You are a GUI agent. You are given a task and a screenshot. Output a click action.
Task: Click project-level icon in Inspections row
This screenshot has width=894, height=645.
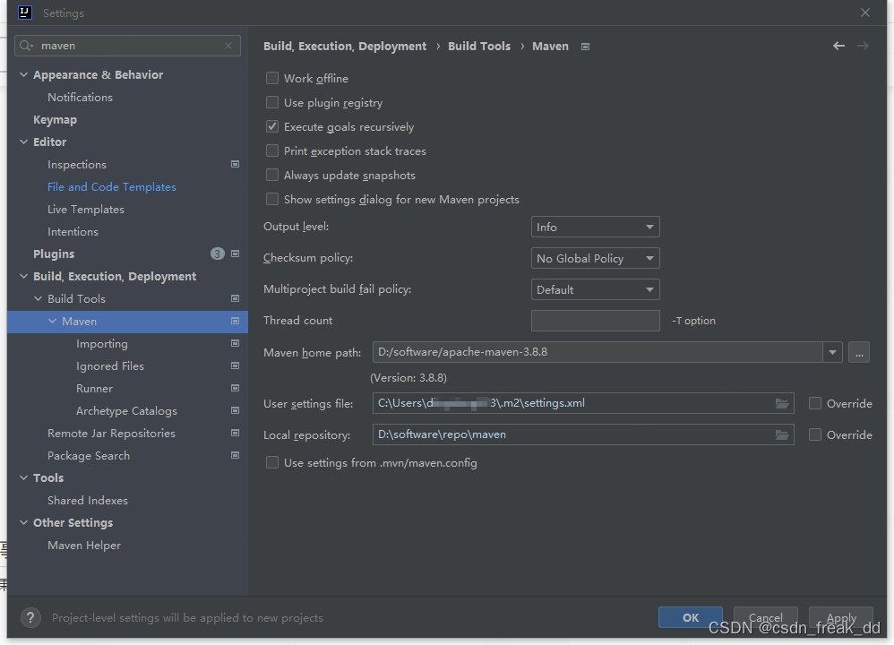point(235,164)
